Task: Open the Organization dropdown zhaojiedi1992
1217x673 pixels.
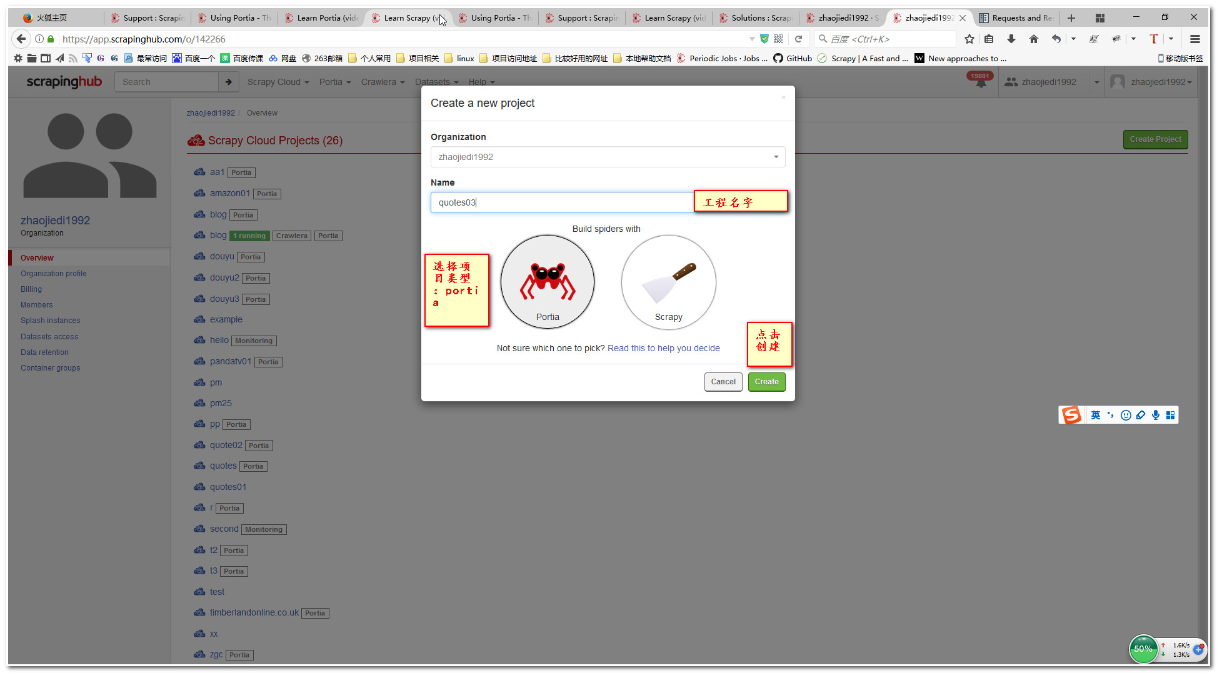Action: 608,157
